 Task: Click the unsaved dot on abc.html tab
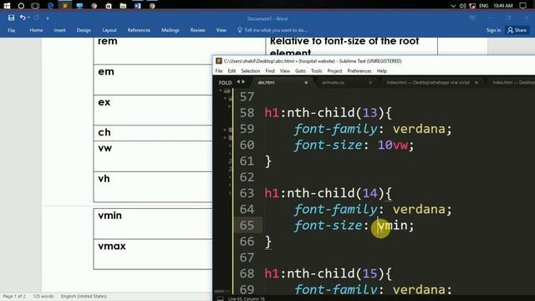306,83
